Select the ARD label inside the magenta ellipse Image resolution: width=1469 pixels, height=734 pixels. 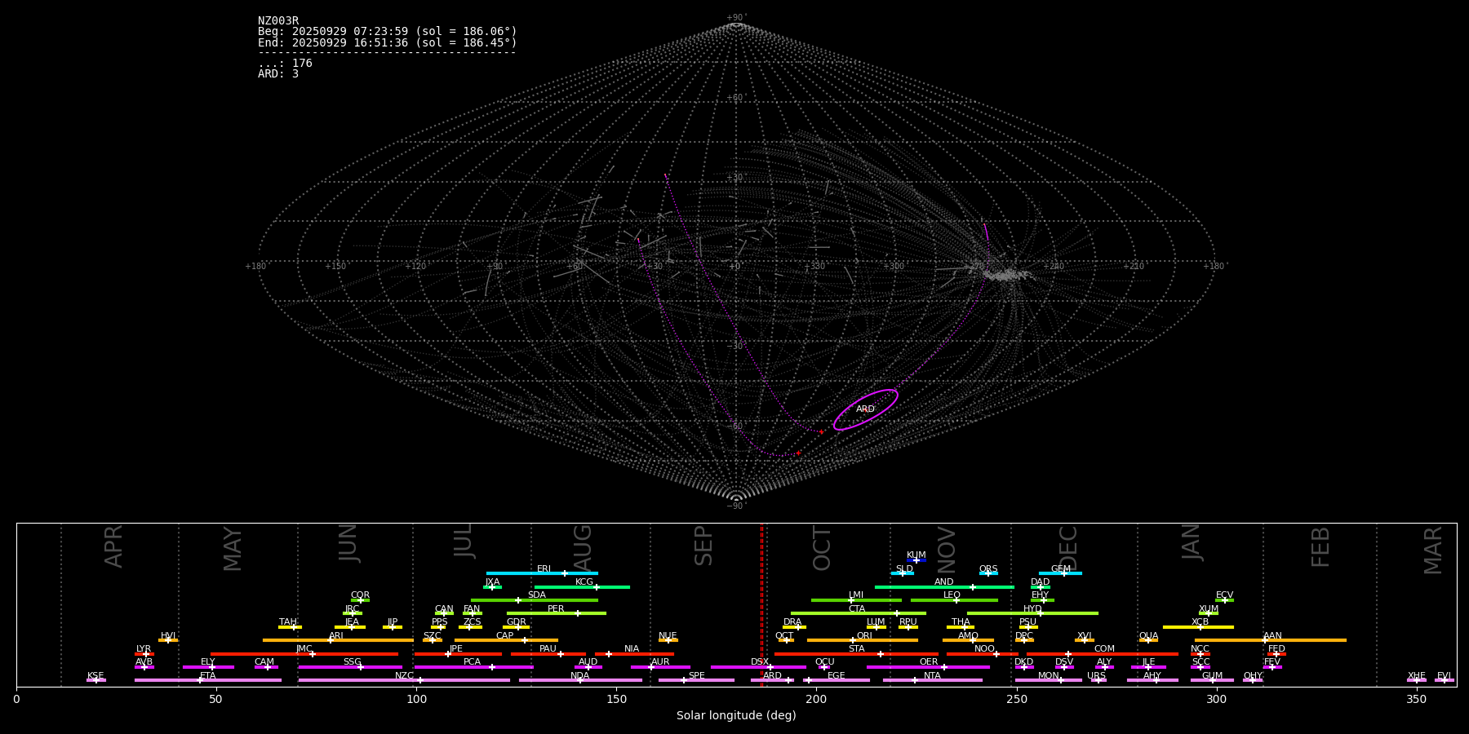865,409
